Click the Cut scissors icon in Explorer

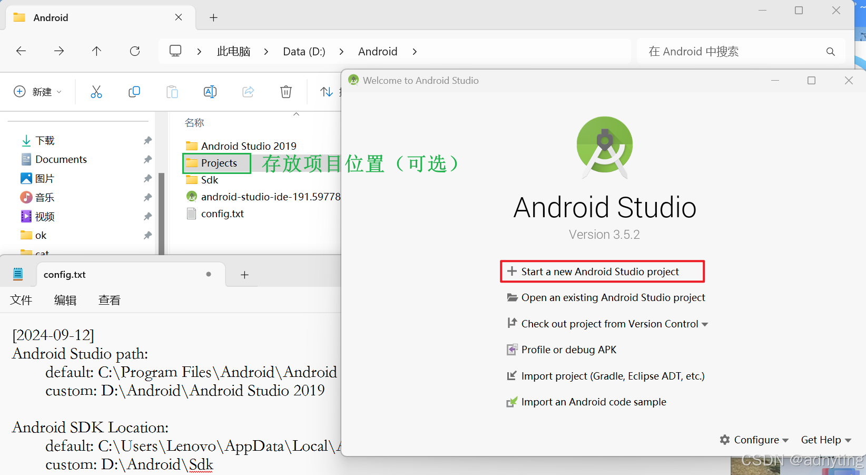click(96, 92)
